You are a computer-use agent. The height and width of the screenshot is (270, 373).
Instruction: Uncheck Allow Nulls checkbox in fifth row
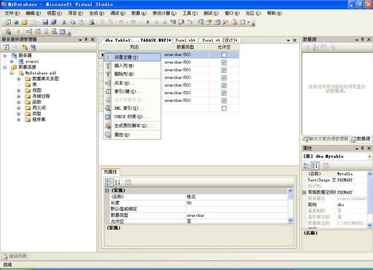point(224,85)
